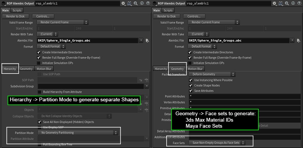Image resolution: width=303 pixels, height=148 pixels.
Task: Open Packed Transform Deform Geometry dropdown
Action: (x=212, y=74)
